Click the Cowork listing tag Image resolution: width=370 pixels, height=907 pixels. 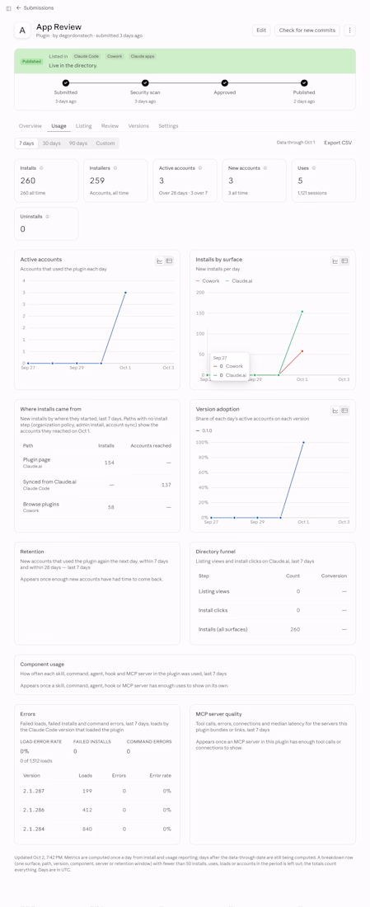115,57
